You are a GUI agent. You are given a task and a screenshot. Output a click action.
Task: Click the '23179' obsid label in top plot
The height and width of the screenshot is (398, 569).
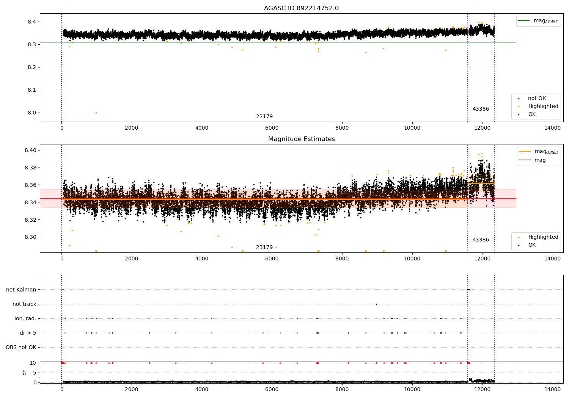point(264,116)
